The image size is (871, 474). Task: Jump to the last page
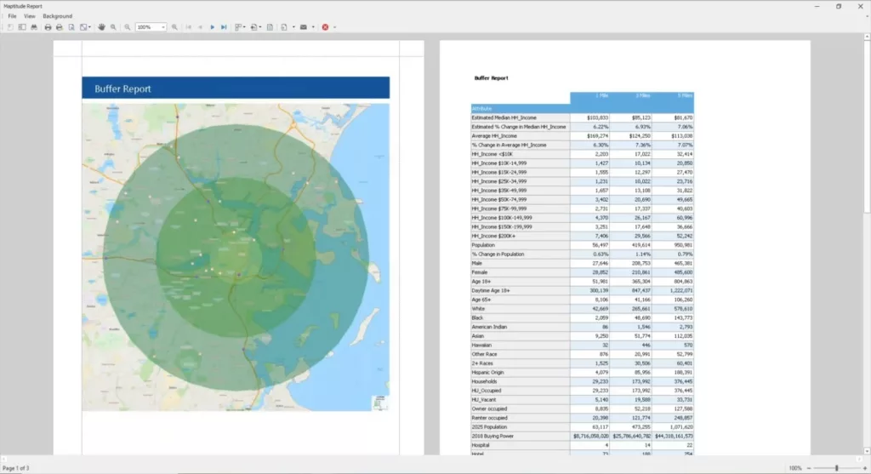point(224,27)
